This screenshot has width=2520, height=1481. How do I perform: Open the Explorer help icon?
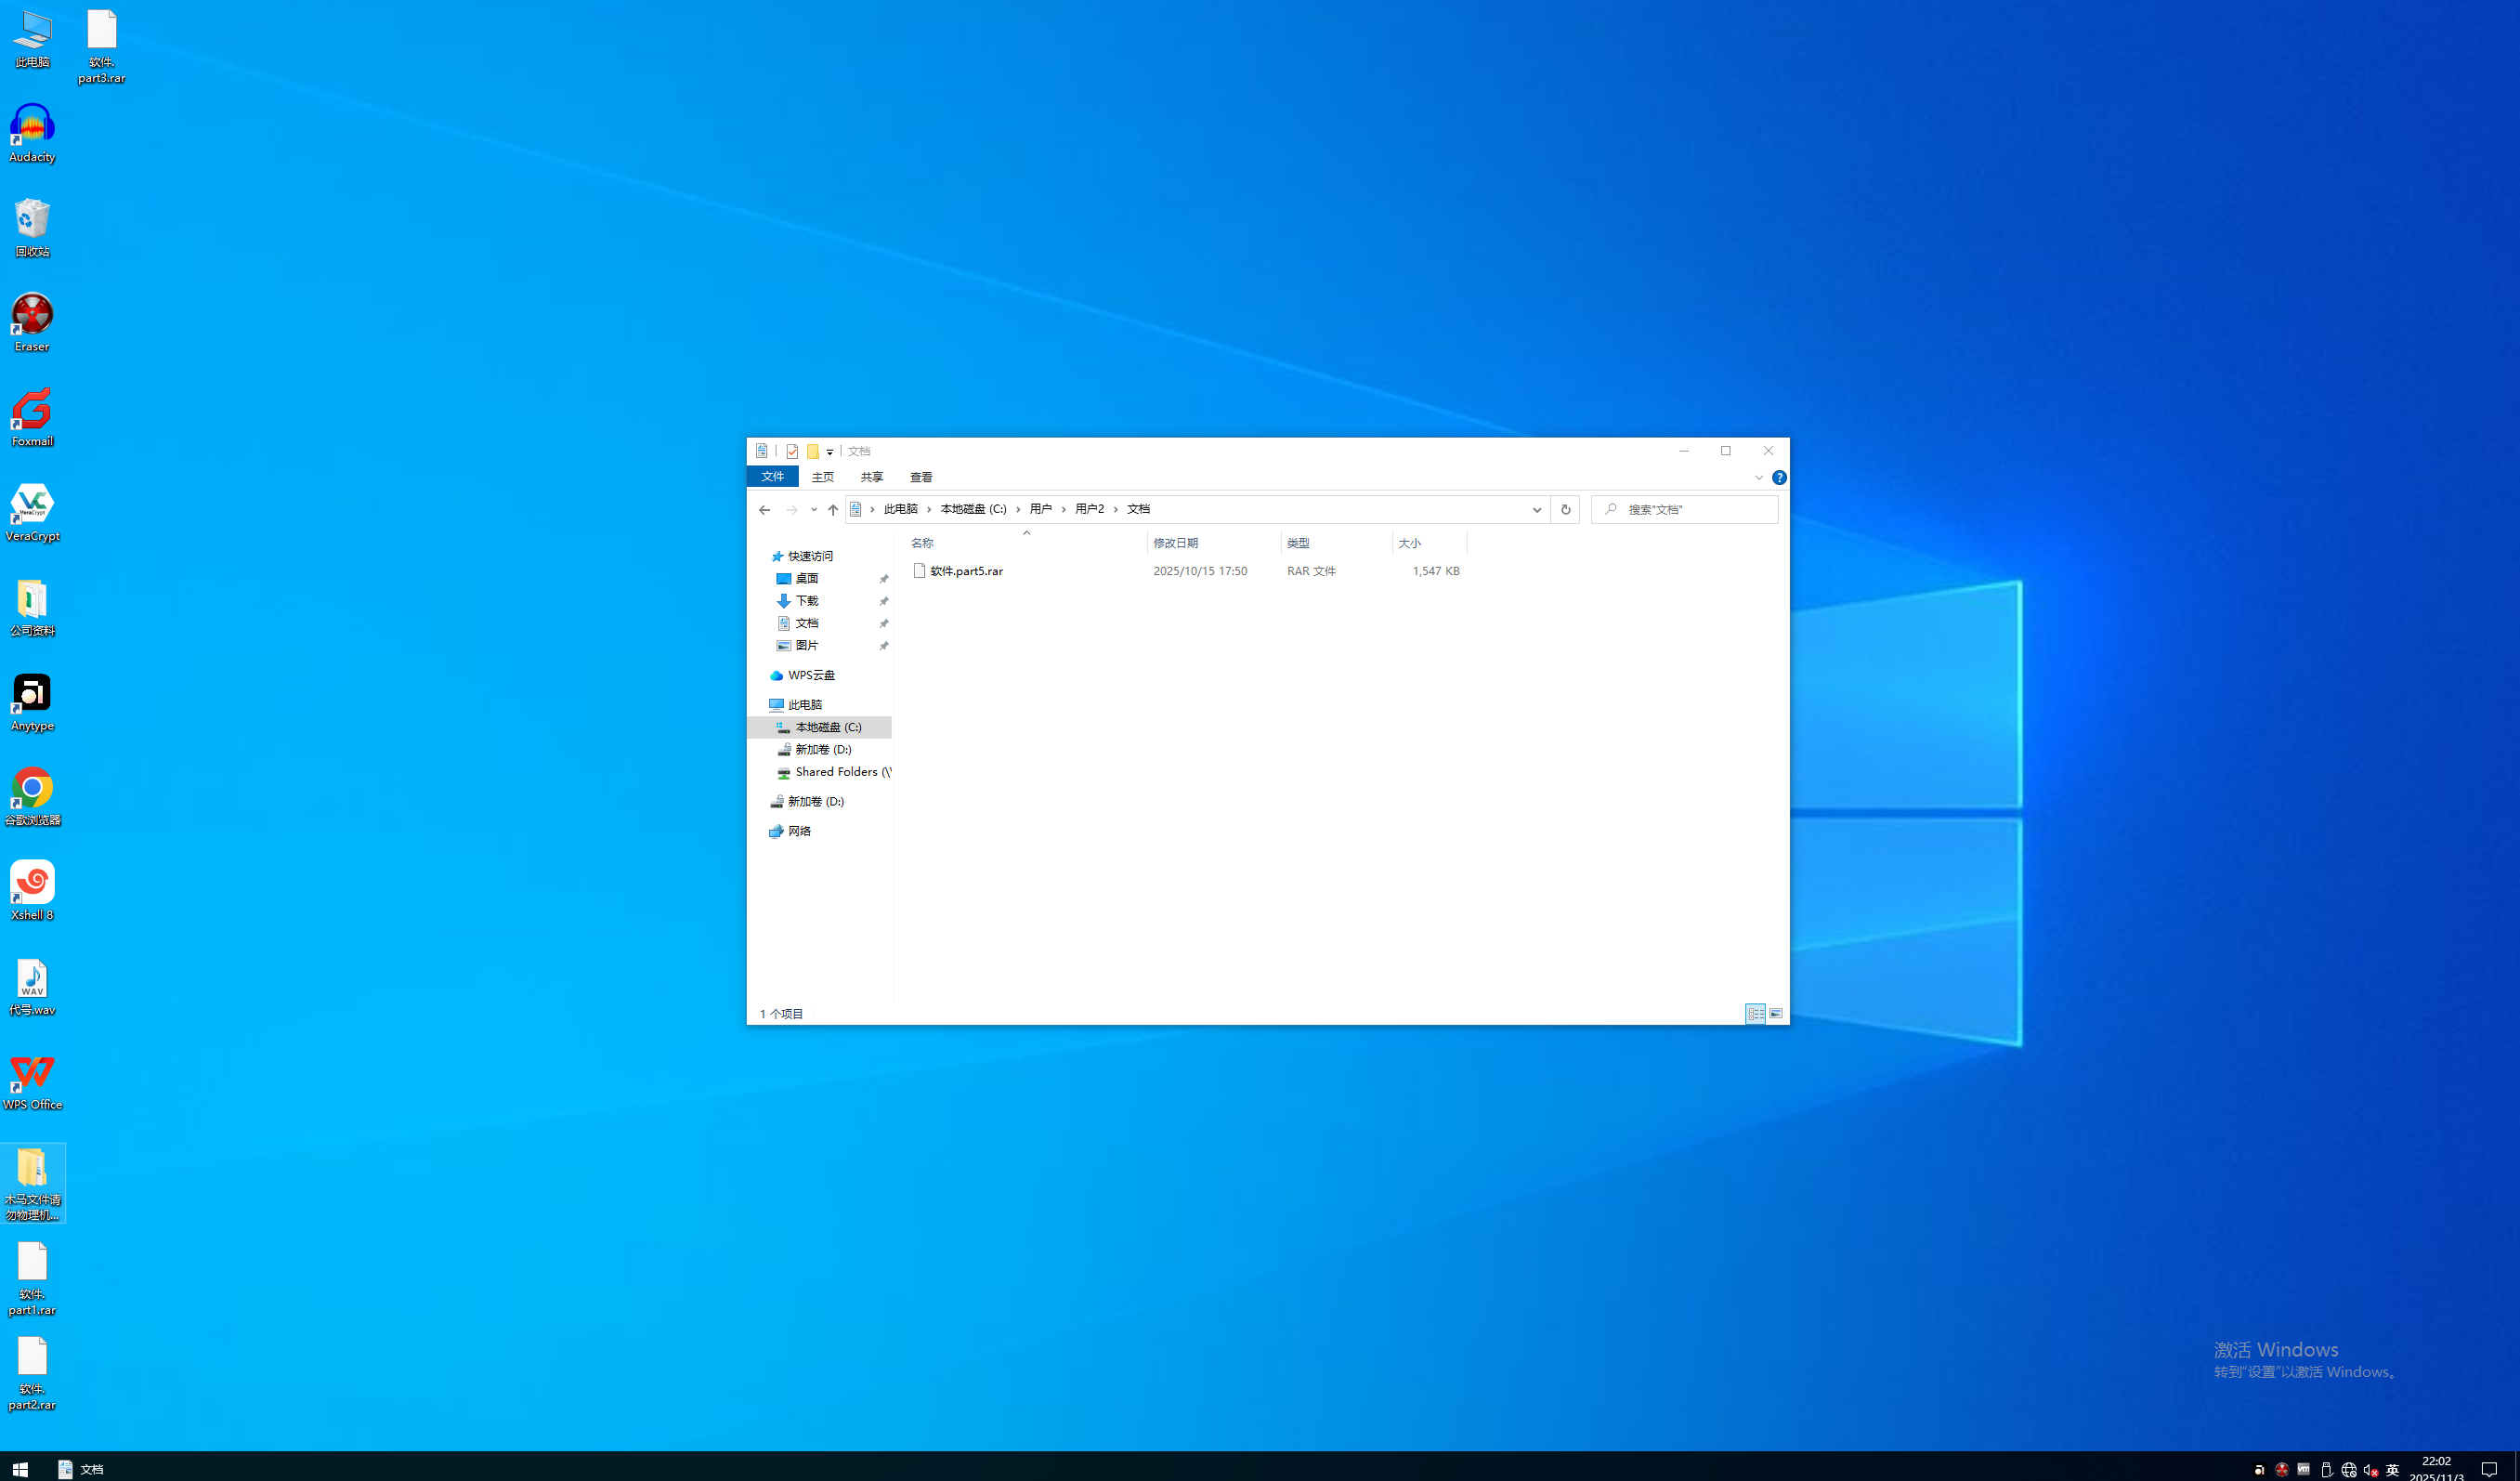tap(1779, 478)
